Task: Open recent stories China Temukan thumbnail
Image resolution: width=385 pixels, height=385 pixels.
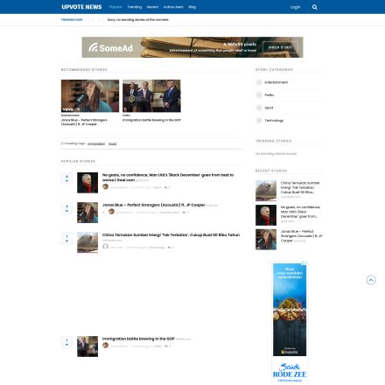Action: coord(266,191)
